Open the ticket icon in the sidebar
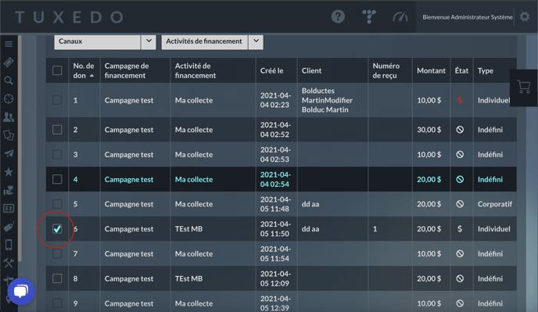Image resolution: width=538 pixels, height=312 pixels. click(9, 62)
